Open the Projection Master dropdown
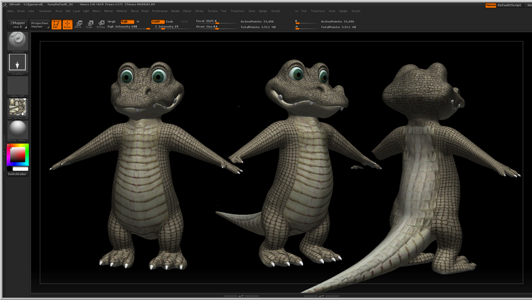The height and width of the screenshot is (300, 532). (x=39, y=25)
